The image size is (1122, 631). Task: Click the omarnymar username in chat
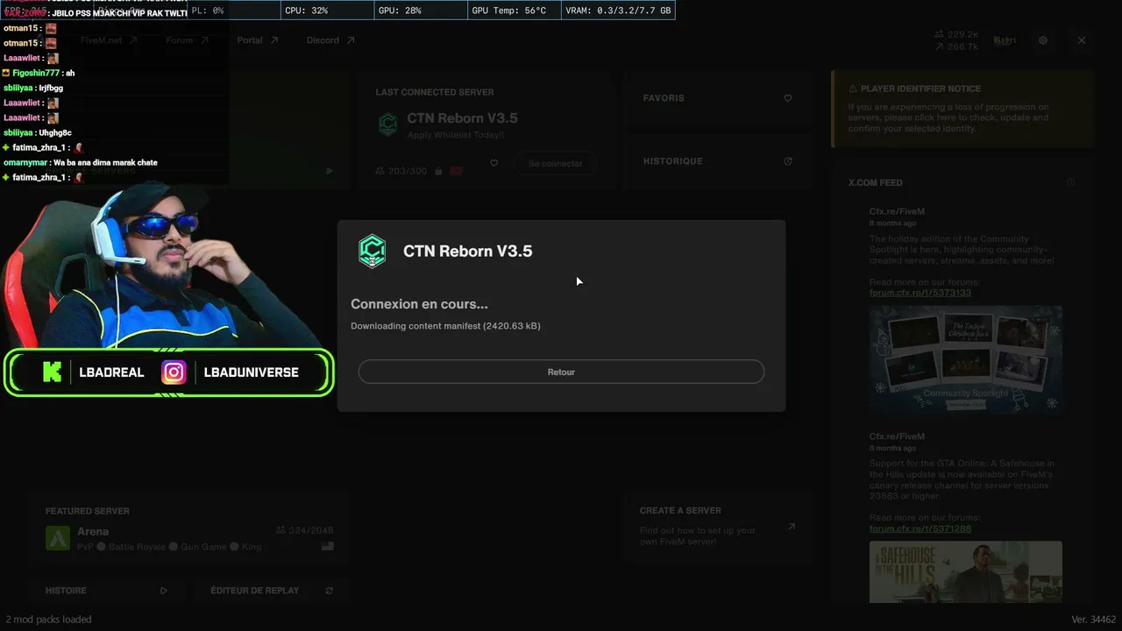coord(25,162)
